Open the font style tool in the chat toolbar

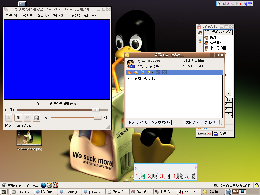[x=129, y=72]
